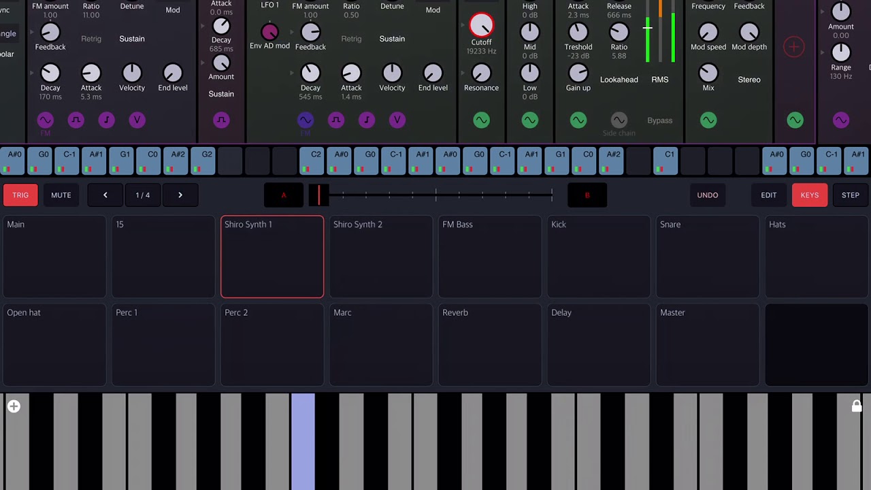Go to next pattern page with right arrow

(x=180, y=195)
